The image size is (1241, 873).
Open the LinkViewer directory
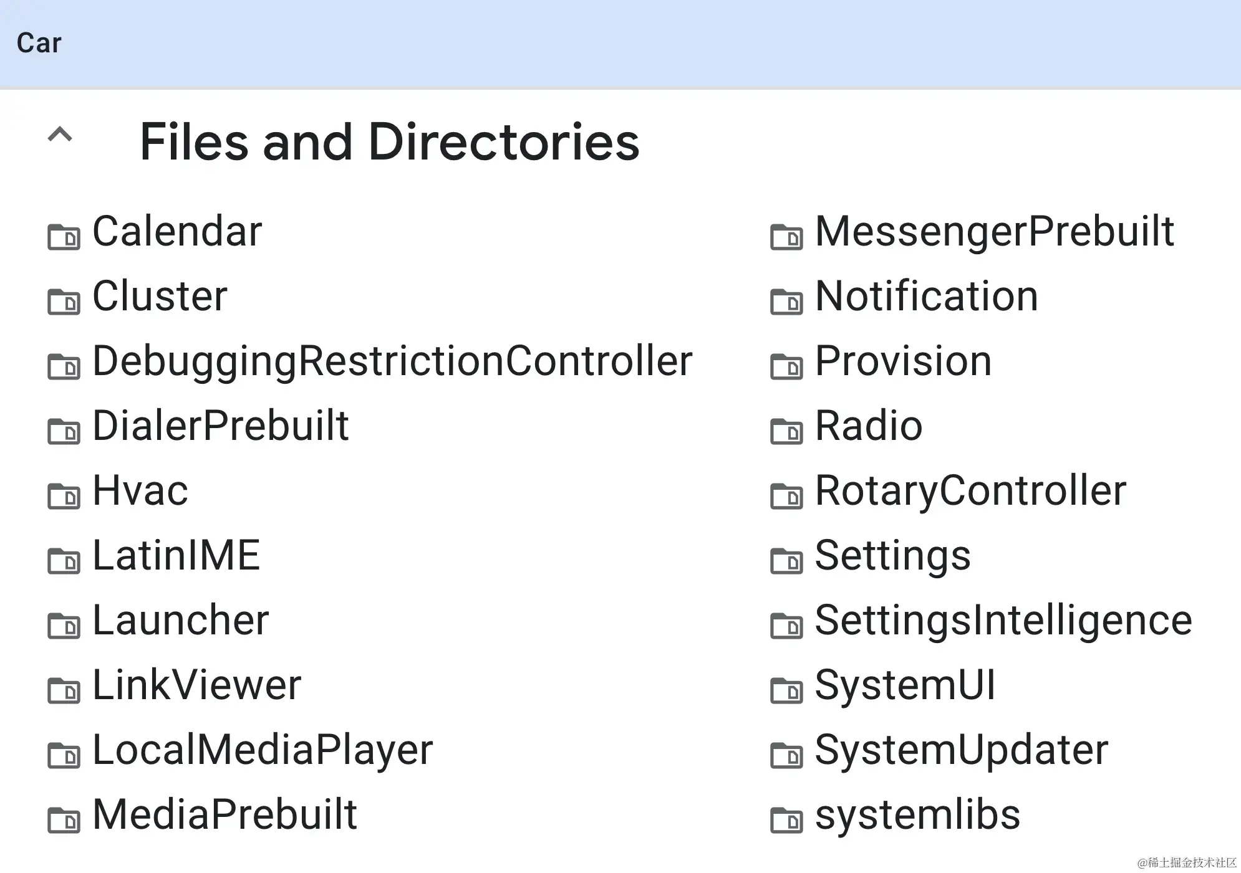pos(196,684)
